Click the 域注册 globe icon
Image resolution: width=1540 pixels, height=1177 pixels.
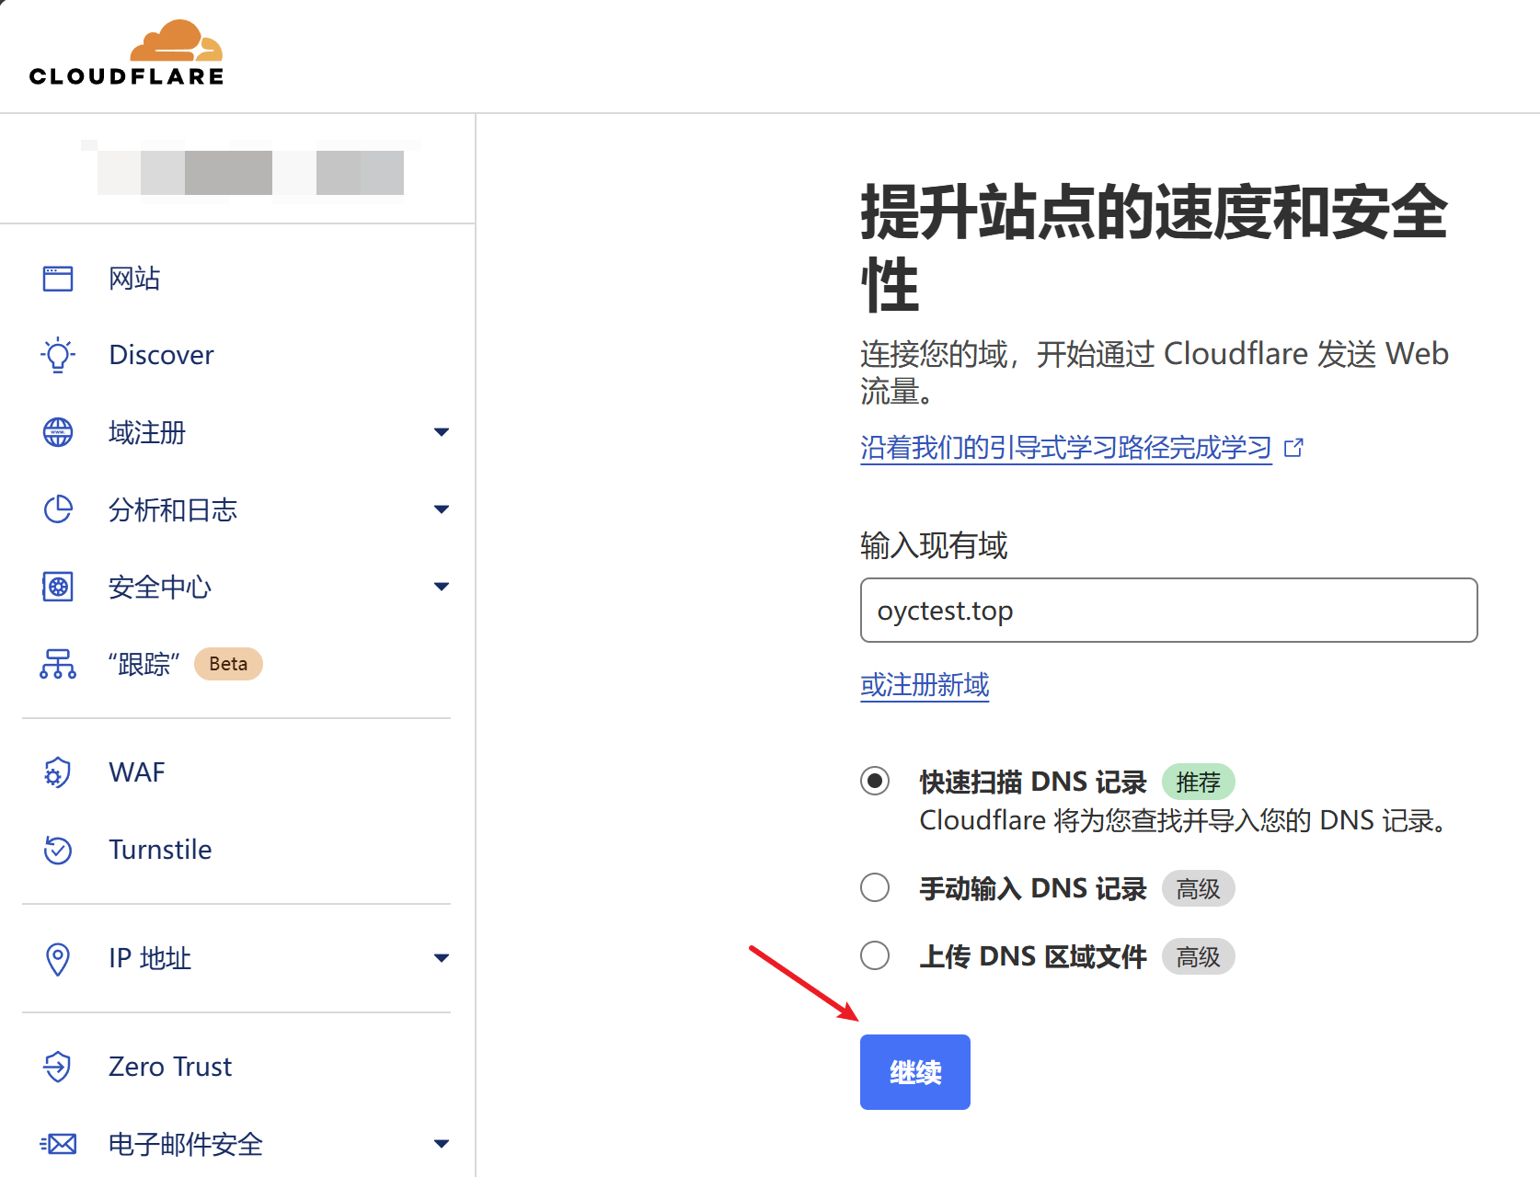[58, 432]
